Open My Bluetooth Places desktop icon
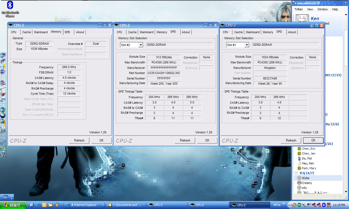349x209 pixels. tap(10, 9)
